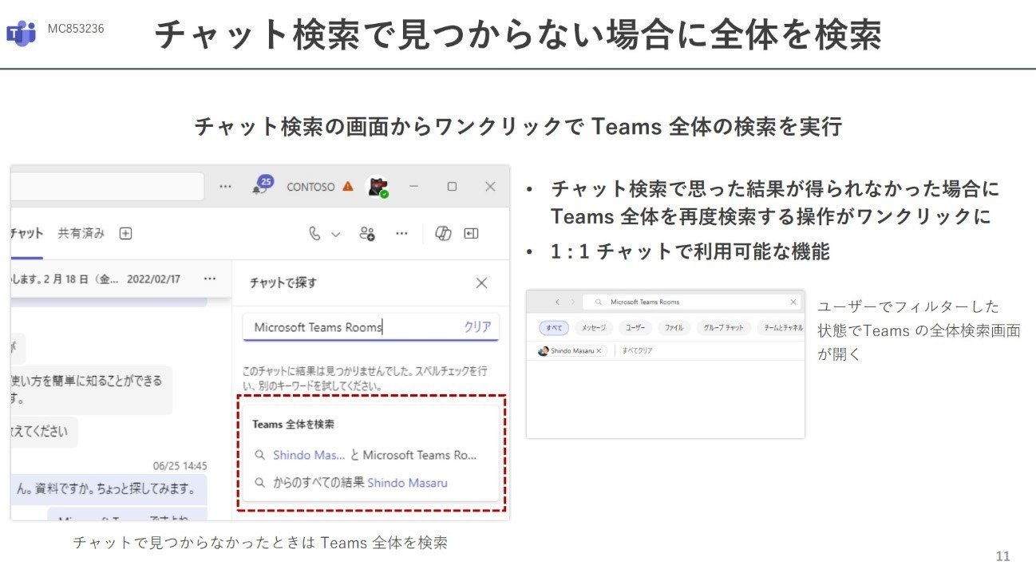1036x581 pixels.
Task: Start an audio call with the phone icon
Action: click(315, 233)
